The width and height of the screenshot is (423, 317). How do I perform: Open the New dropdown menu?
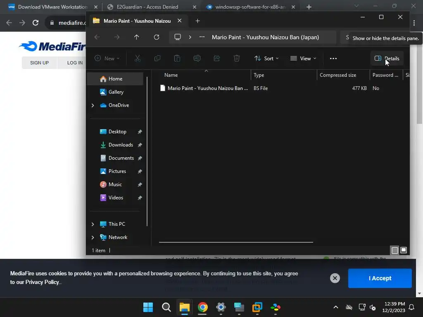pos(107,58)
